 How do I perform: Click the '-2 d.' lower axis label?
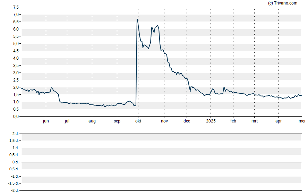[x=15, y=191]
